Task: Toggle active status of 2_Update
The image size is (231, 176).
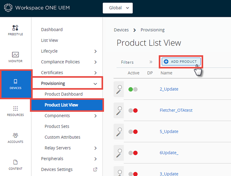Action: pyautogui.click(x=133, y=89)
